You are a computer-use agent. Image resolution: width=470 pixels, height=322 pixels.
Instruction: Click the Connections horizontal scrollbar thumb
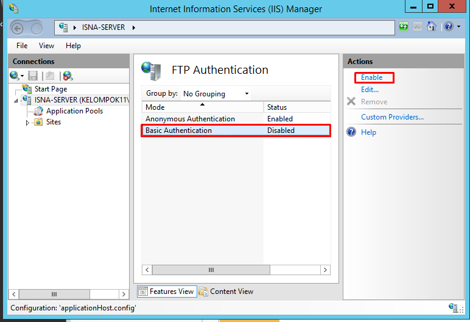click(54, 294)
